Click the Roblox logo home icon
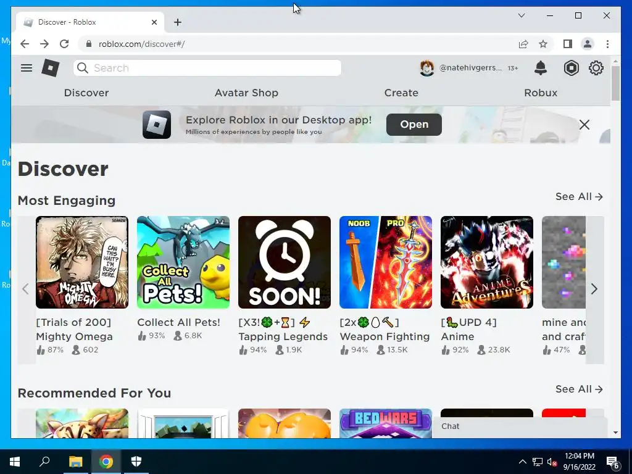 (51, 68)
